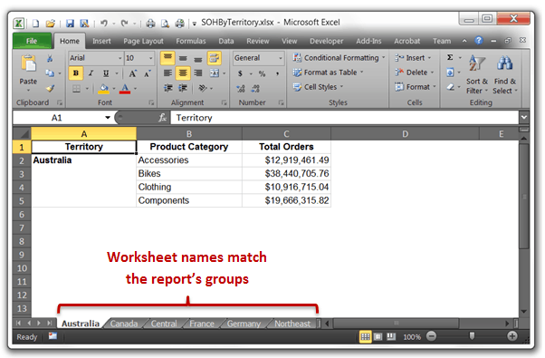Toggle Top Align for cells

[167, 58]
